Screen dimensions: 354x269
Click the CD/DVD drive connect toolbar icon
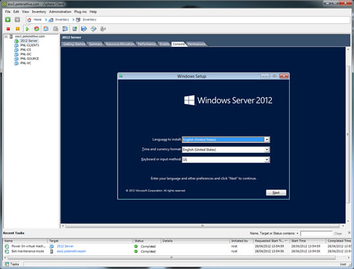93,29
